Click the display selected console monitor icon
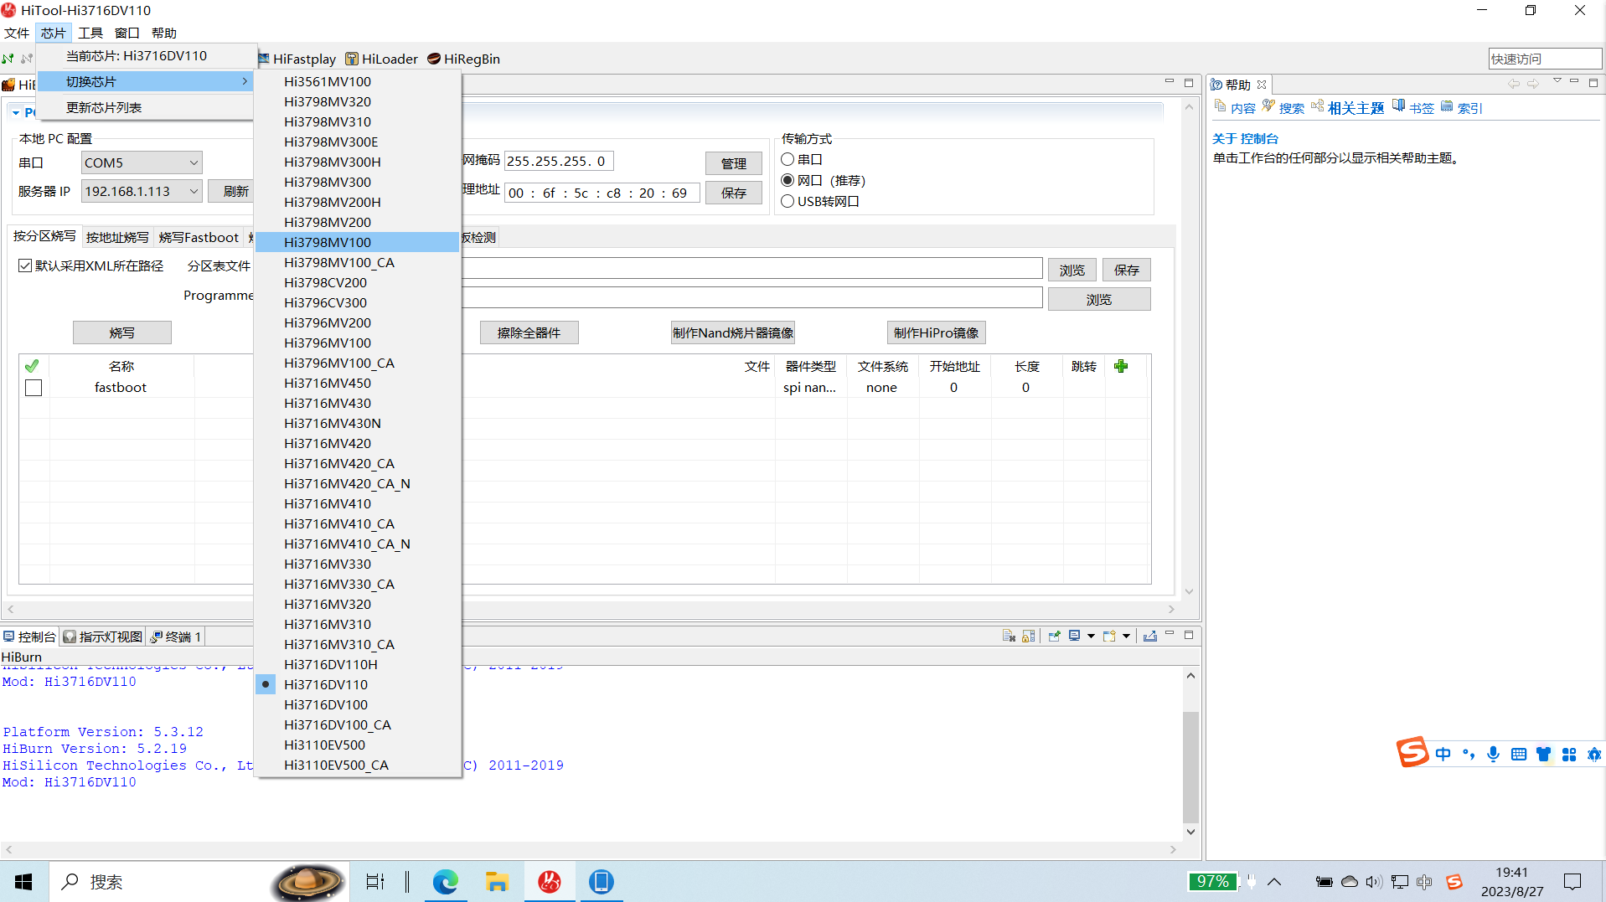Image resolution: width=1606 pixels, height=902 pixels. [1074, 636]
